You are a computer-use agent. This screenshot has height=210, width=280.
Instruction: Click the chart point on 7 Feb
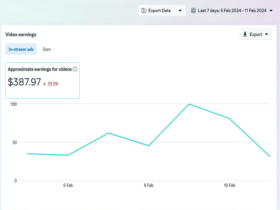pyautogui.click(x=108, y=133)
